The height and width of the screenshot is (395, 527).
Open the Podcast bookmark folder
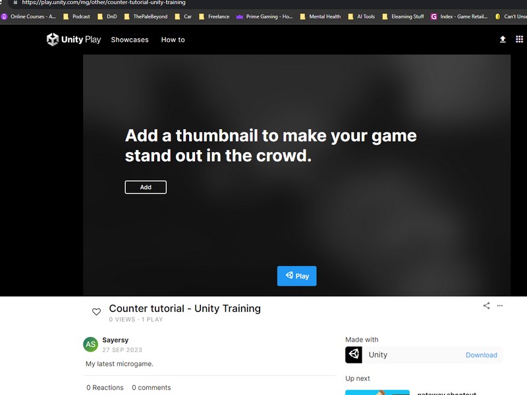[76, 16]
